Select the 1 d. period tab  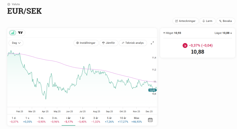(x=14, y=120)
